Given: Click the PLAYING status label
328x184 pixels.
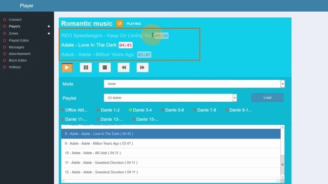Looking at the screenshot, I should 134,24.
